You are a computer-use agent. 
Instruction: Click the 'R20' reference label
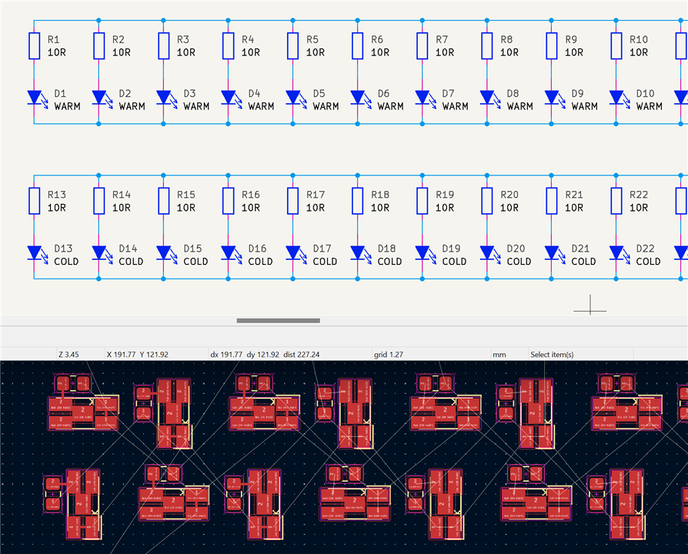click(509, 195)
